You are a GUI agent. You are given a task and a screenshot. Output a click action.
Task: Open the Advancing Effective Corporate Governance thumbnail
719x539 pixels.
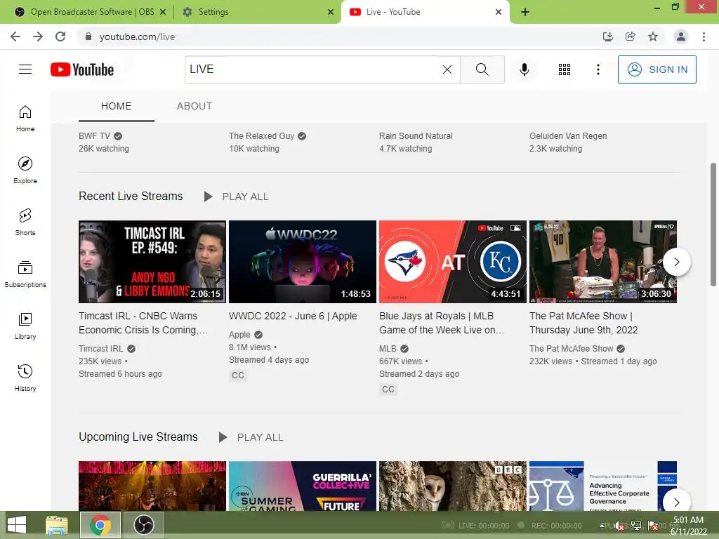click(x=603, y=486)
